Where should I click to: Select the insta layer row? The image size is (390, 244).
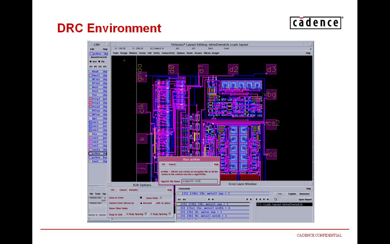[98, 149]
